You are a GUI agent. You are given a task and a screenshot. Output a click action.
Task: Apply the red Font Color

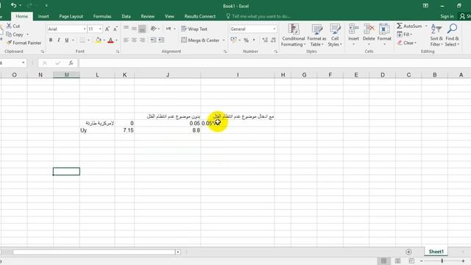(110, 40)
